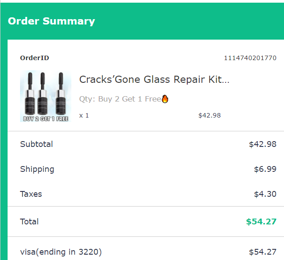Viewport: 284px width, 260px height.
Task: Select order ID number 1114740201770
Action: pyautogui.click(x=250, y=58)
